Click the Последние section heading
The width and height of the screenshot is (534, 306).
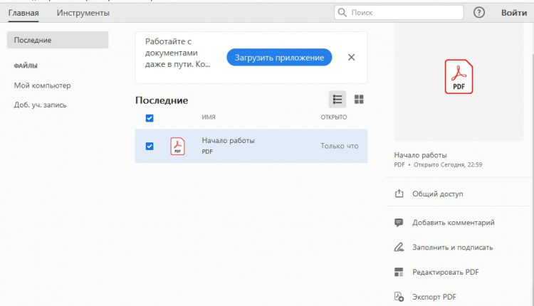162,100
